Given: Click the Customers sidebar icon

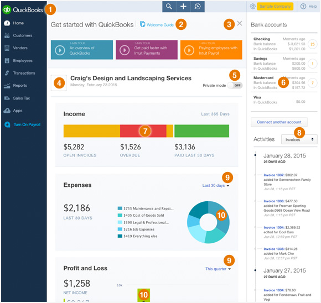Looking at the screenshot, I should [x=7, y=35].
